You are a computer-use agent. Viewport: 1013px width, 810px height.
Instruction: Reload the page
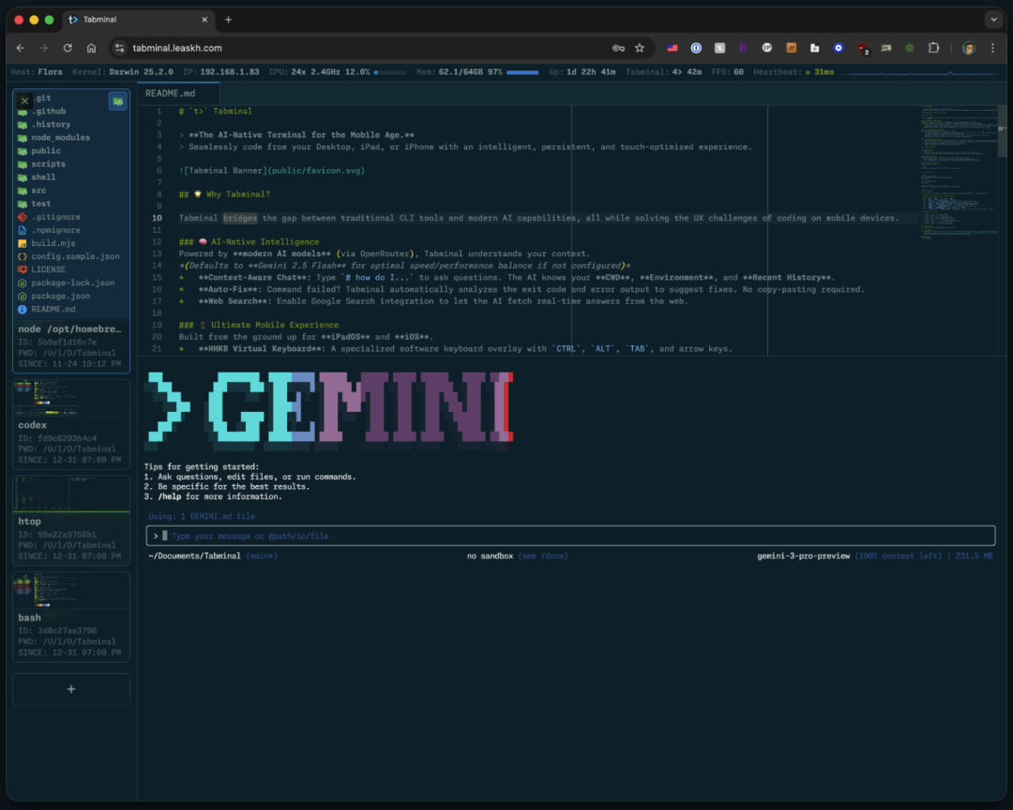tap(68, 48)
